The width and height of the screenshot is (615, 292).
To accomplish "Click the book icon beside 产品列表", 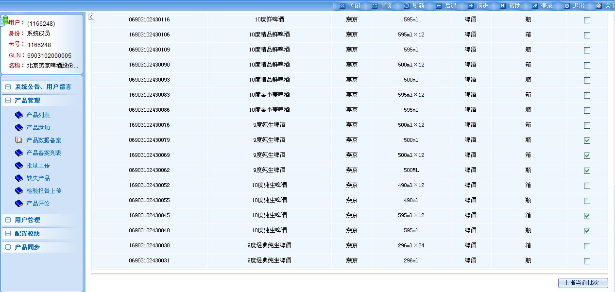I will pyautogui.click(x=19, y=115).
